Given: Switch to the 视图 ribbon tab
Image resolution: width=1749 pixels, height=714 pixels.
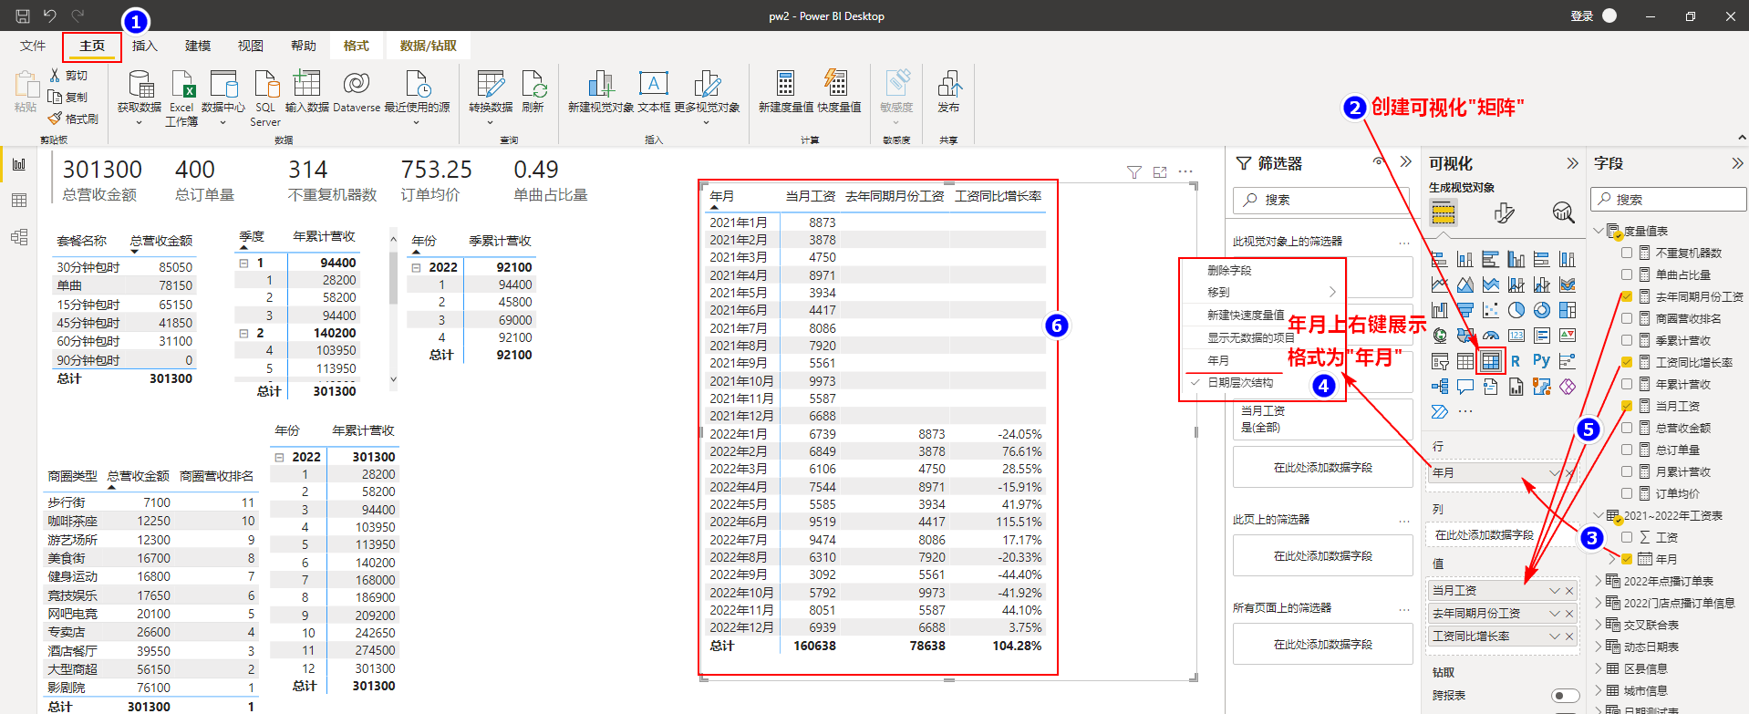Looking at the screenshot, I should [x=251, y=46].
